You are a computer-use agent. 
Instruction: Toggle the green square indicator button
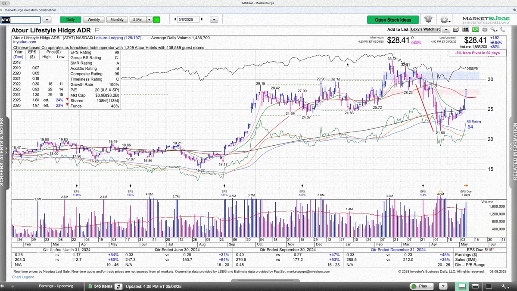point(156,19)
